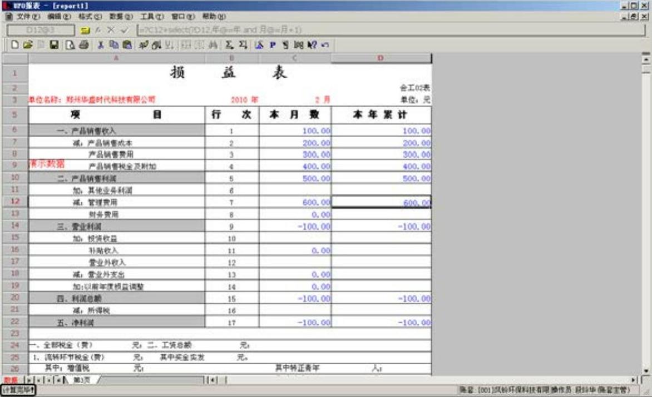Click the red 数据 mode toggle at bottom left

coord(11,380)
